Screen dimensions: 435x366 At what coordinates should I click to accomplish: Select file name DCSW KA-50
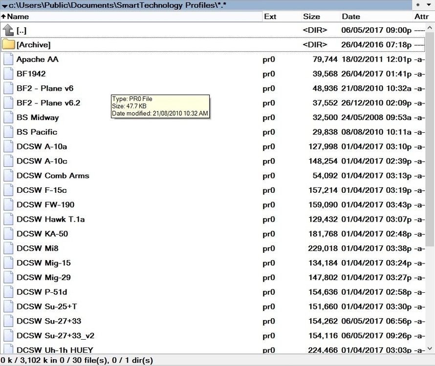pyautogui.click(x=42, y=234)
